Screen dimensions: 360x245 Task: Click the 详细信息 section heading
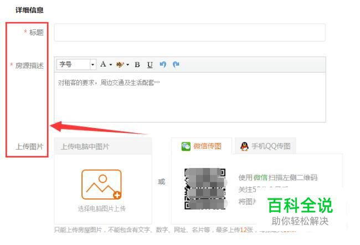coord(29,10)
